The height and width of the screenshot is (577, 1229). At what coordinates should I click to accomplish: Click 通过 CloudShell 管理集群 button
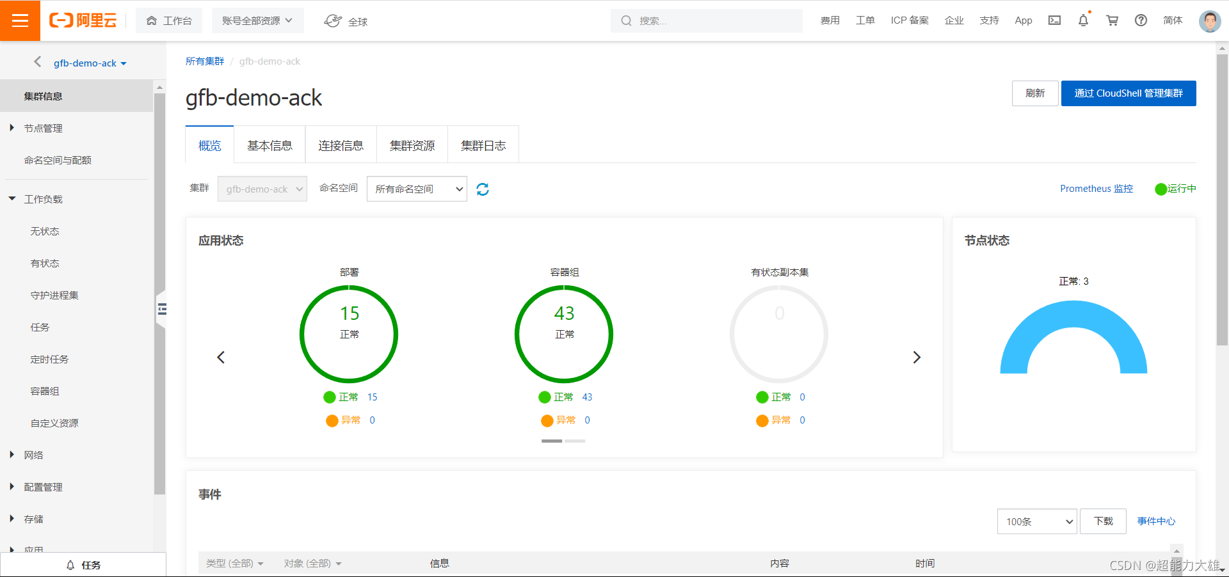click(1129, 93)
